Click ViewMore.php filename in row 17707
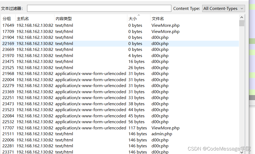255x154 pixels. tap(165, 128)
